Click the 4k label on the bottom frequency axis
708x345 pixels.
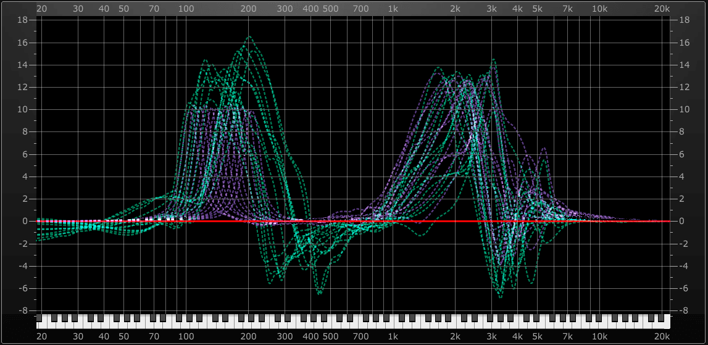pyautogui.click(x=517, y=336)
